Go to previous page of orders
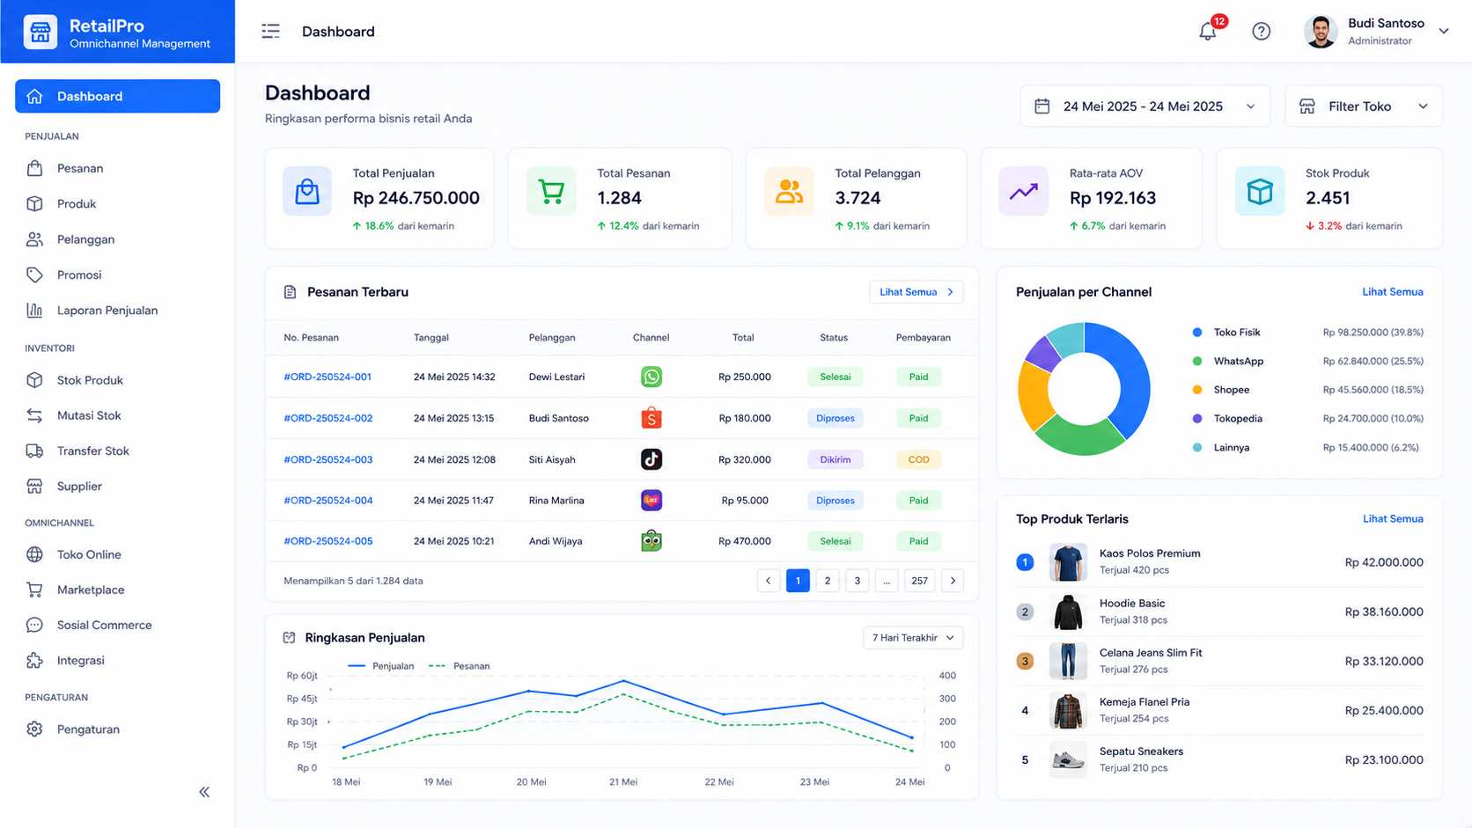 coord(768,581)
